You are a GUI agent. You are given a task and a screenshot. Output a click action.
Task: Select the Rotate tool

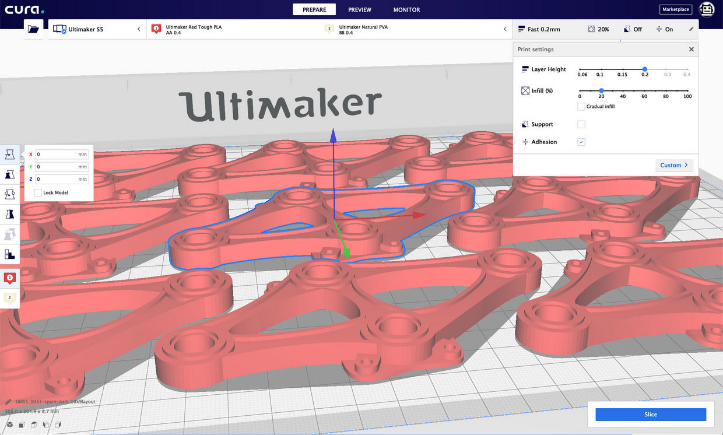(x=10, y=194)
